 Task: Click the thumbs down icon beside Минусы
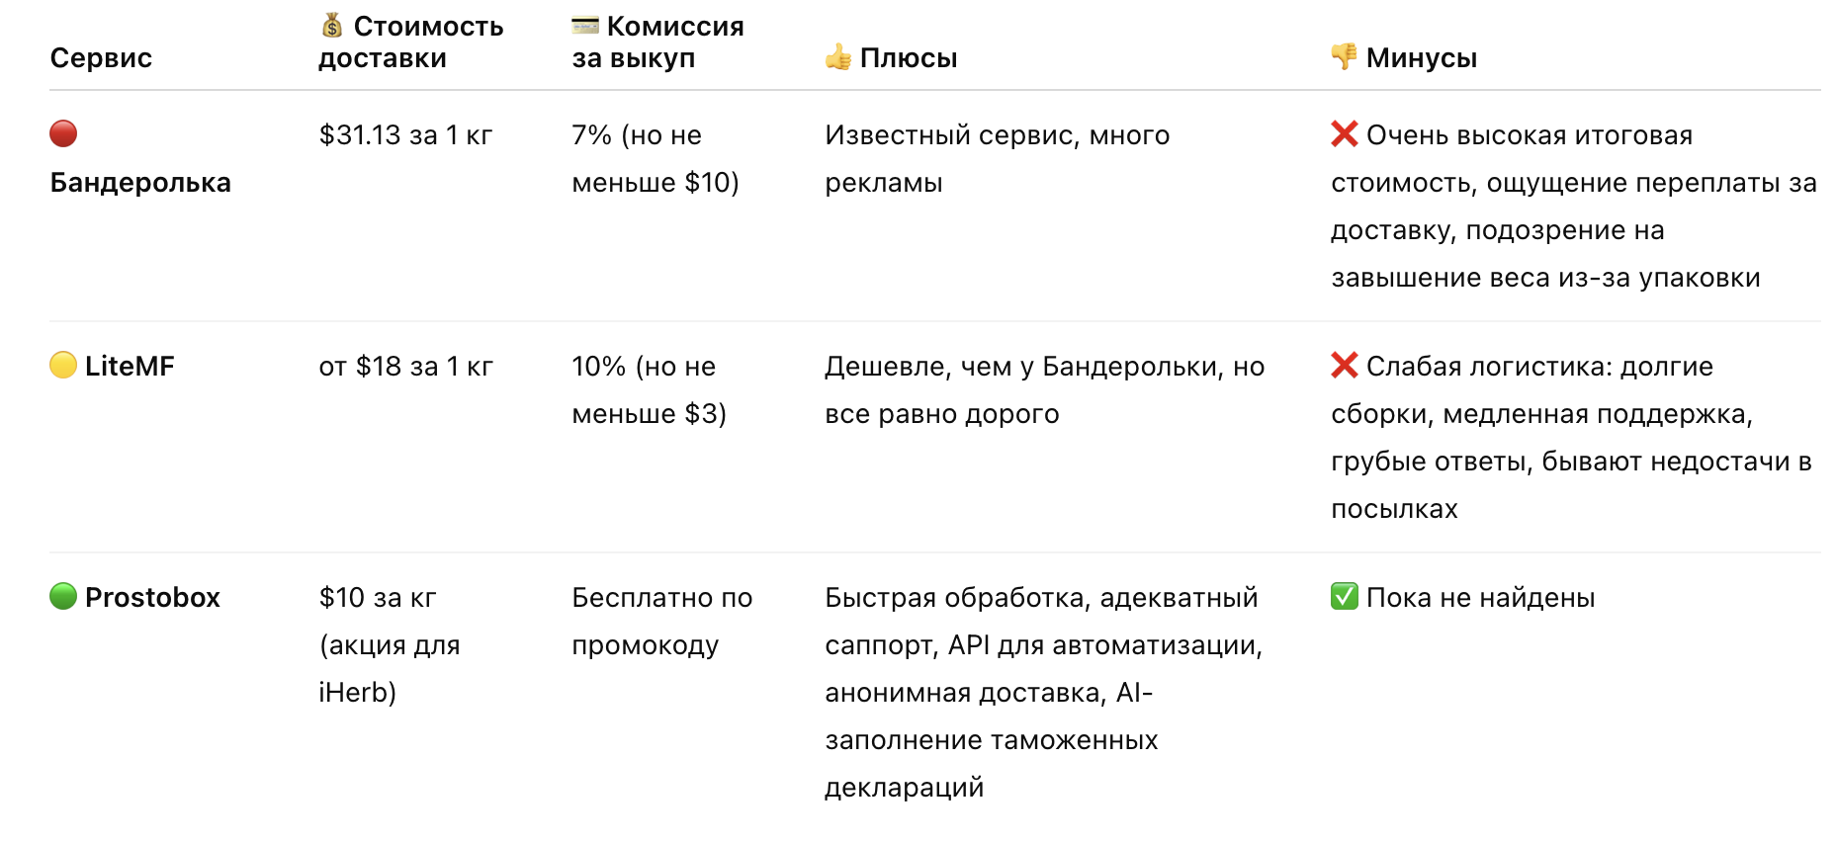click(x=1344, y=56)
